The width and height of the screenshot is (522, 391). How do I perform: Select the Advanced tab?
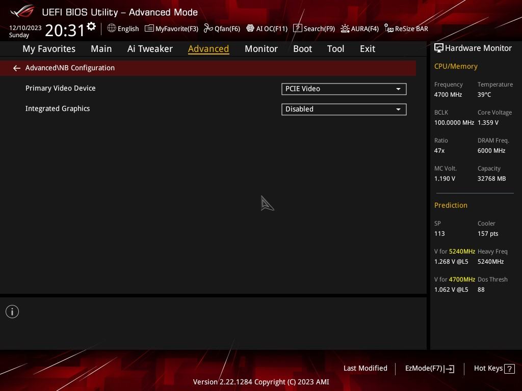tap(208, 49)
